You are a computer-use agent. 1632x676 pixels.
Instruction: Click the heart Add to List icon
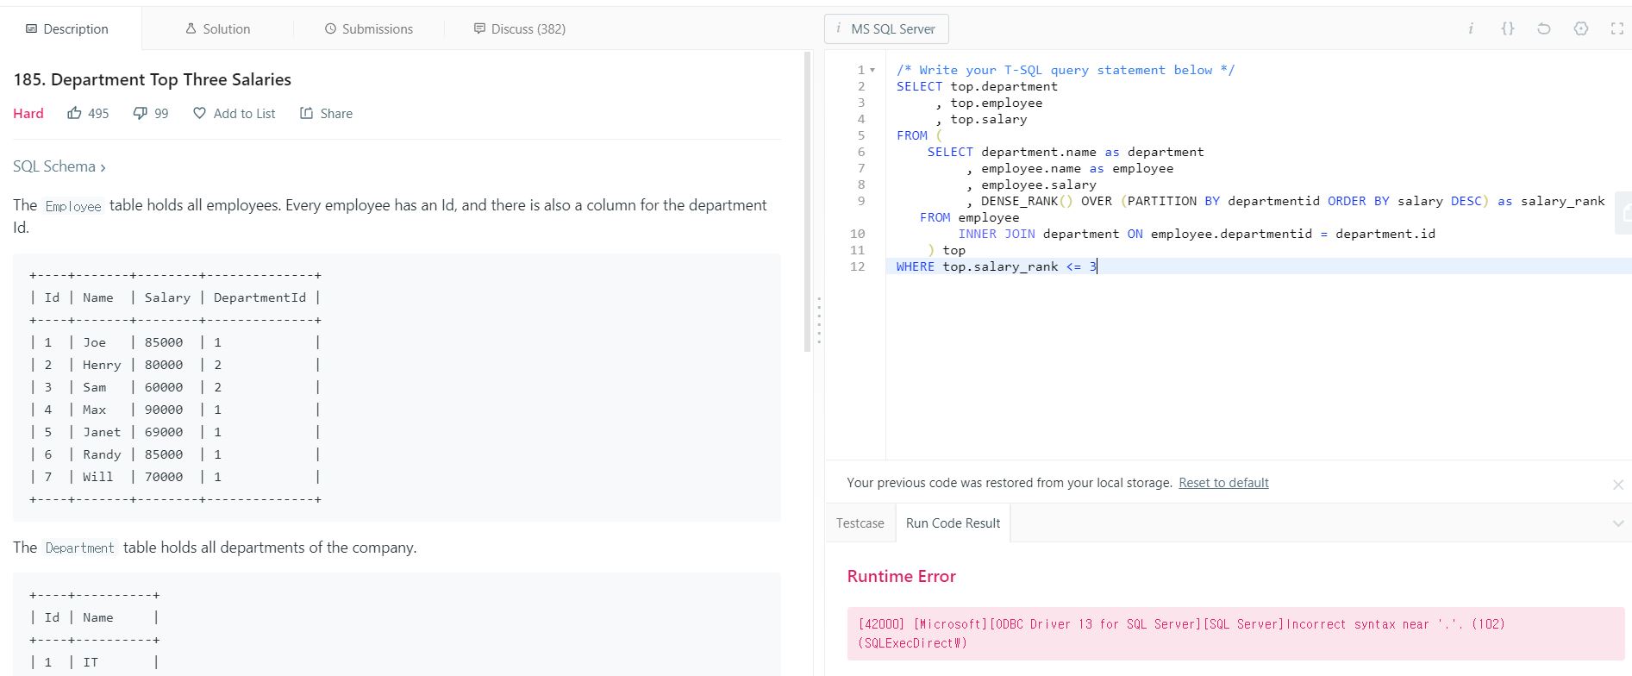(199, 113)
